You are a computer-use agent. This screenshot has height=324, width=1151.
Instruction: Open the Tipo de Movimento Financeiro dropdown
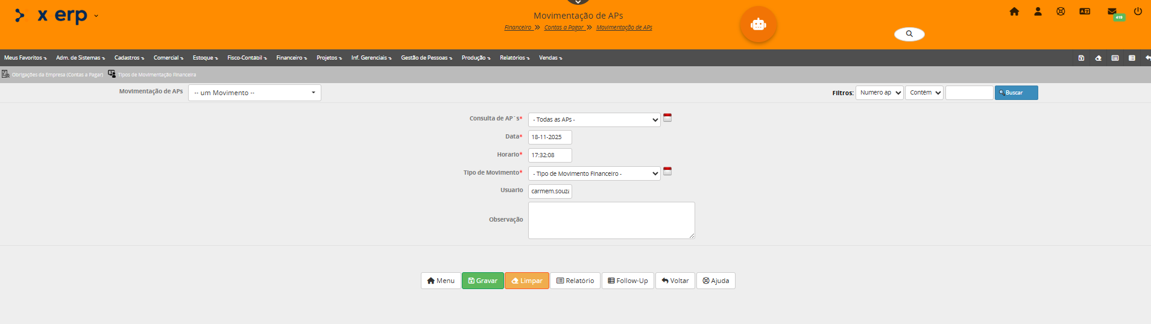[x=594, y=173]
